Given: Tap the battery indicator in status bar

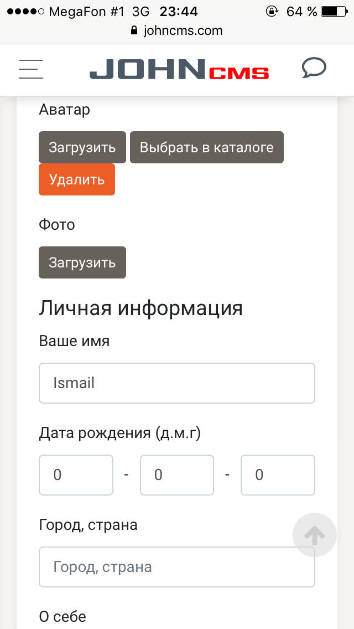Looking at the screenshot, I should (x=334, y=11).
